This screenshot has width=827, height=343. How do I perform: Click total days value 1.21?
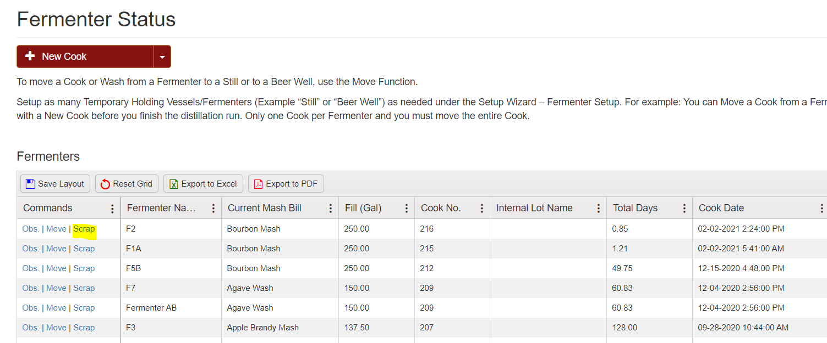click(620, 249)
